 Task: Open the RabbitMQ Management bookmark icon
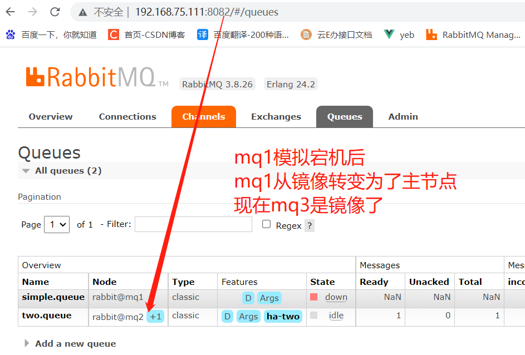point(431,34)
